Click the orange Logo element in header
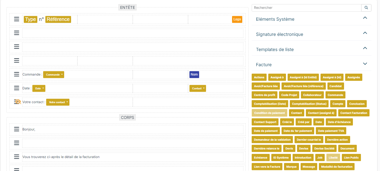Viewport: 380px width, 171px height. [x=237, y=19]
